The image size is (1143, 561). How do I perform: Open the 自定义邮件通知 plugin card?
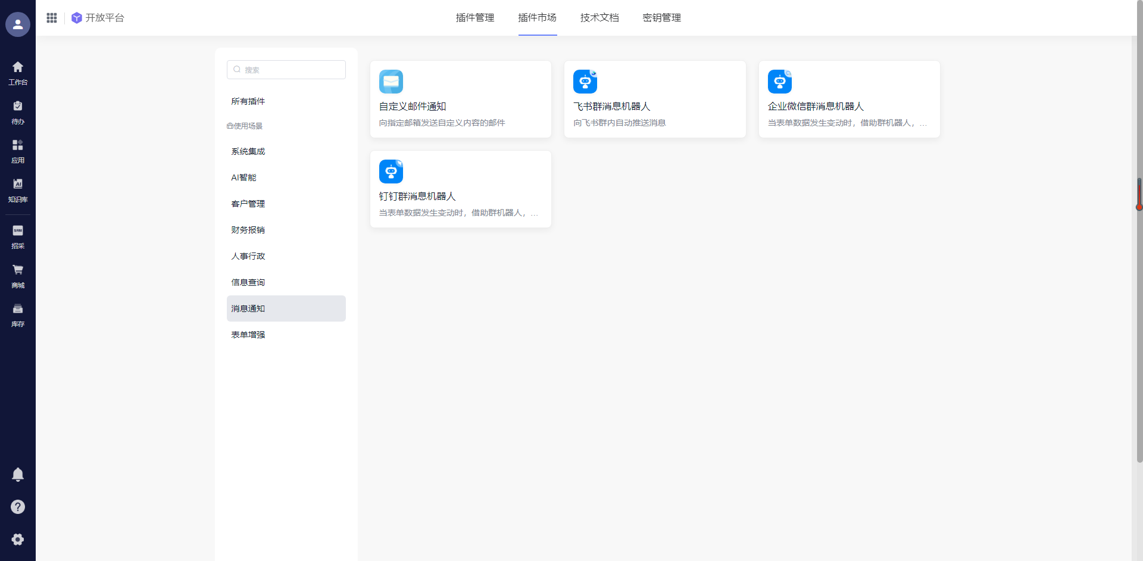tap(460, 99)
